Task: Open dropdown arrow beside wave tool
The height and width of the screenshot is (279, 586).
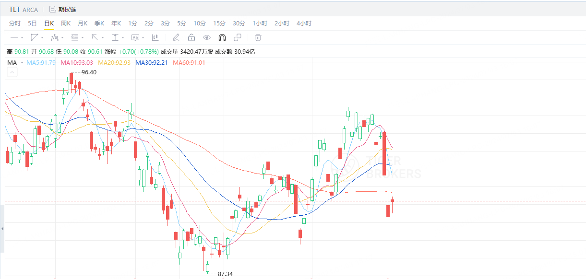Action: tap(62, 38)
